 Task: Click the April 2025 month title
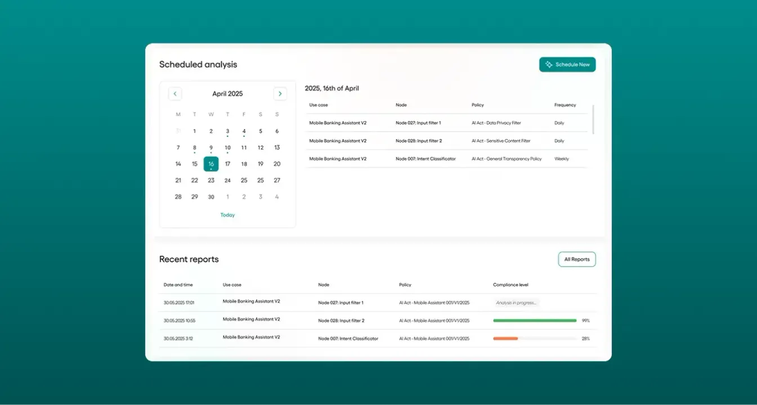pos(228,94)
